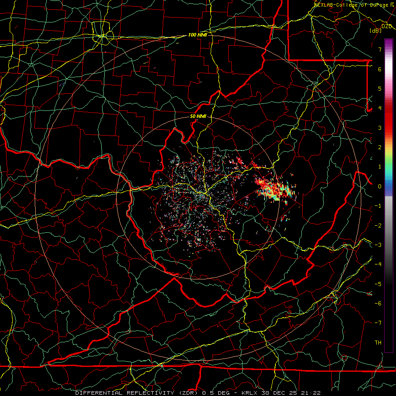Click the "3" value on the ZDR scale
Image resolution: width=396 pixels, height=396 pixels.
pos(380,128)
